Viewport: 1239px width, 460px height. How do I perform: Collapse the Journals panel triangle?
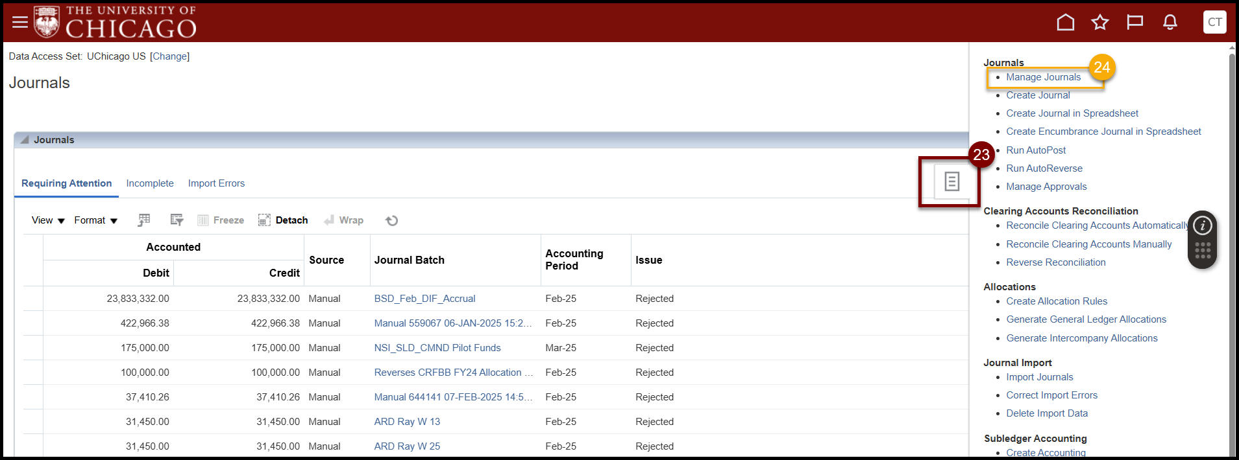point(25,140)
